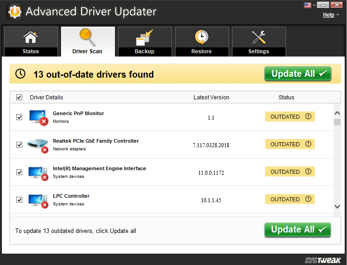347x265 pixels.
Task: Click info icon in Intel Management Engine status
Action: (308, 172)
